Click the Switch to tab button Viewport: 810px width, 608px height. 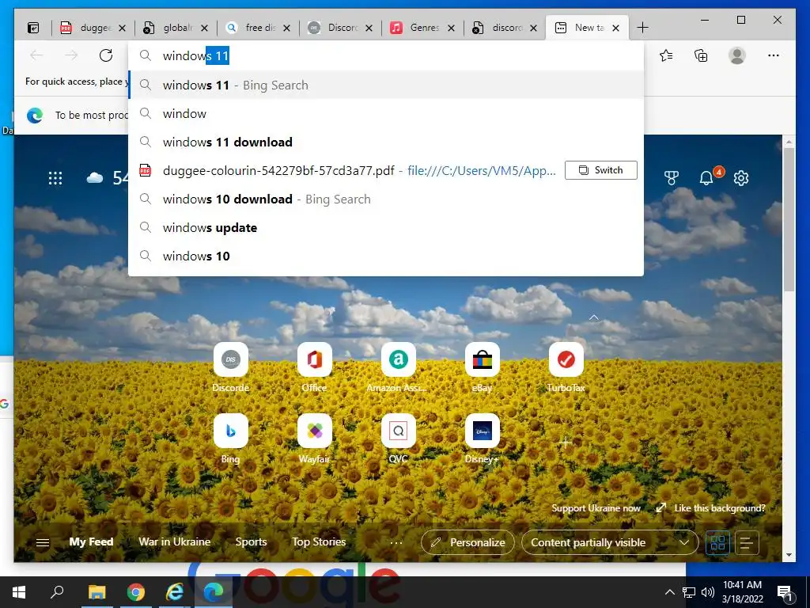point(601,170)
